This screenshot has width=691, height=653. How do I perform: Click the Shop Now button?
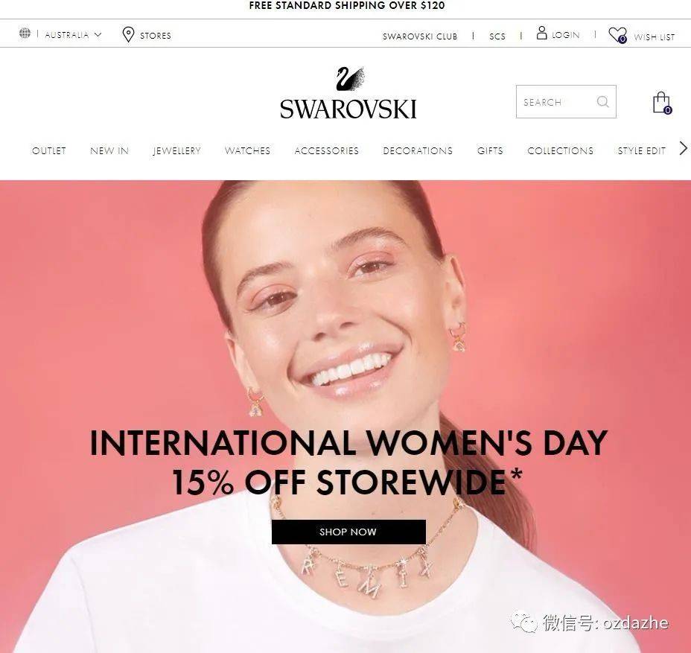tap(348, 532)
